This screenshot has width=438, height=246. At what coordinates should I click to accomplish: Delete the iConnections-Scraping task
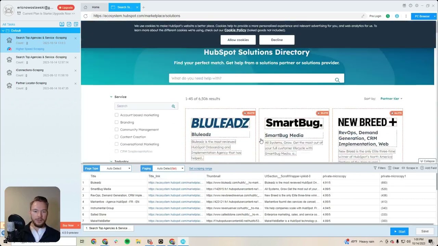[76, 71]
